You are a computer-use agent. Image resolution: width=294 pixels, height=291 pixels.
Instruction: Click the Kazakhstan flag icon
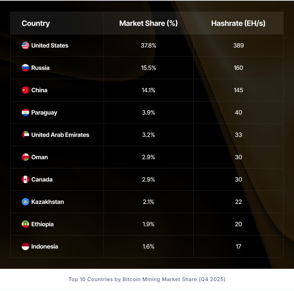pos(25,202)
